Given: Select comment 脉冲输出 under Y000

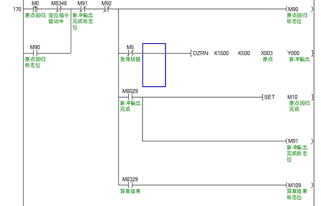Looking at the screenshot, I should (x=299, y=59).
